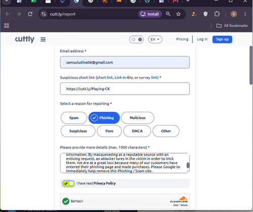Open the All Bookmarks folder

click(x=232, y=26)
